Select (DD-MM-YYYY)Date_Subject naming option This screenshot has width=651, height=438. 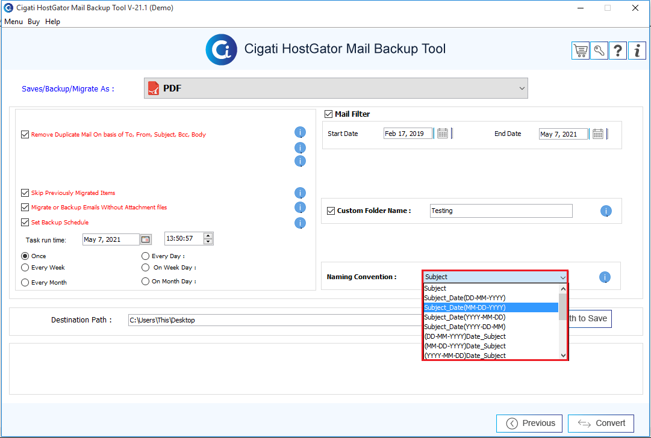coord(491,336)
